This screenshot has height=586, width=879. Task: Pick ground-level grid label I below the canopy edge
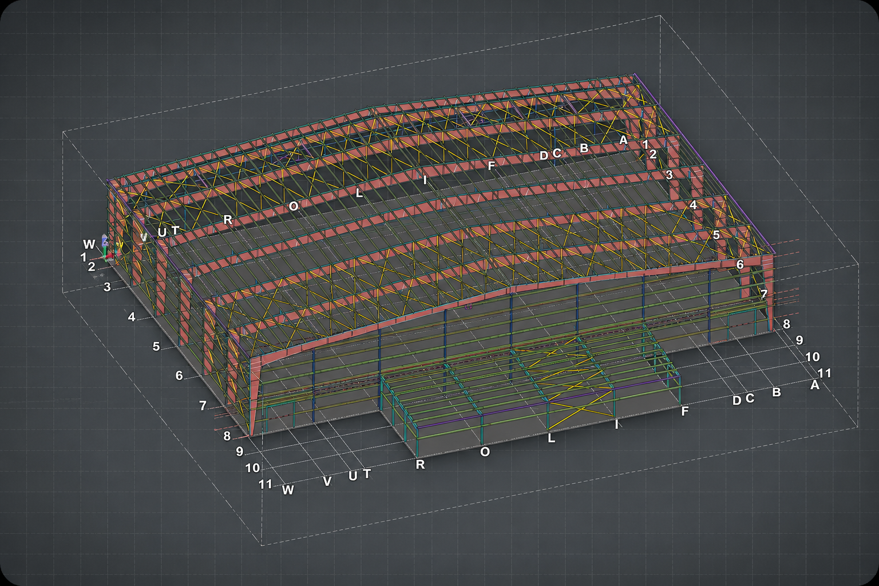(x=616, y=424)
